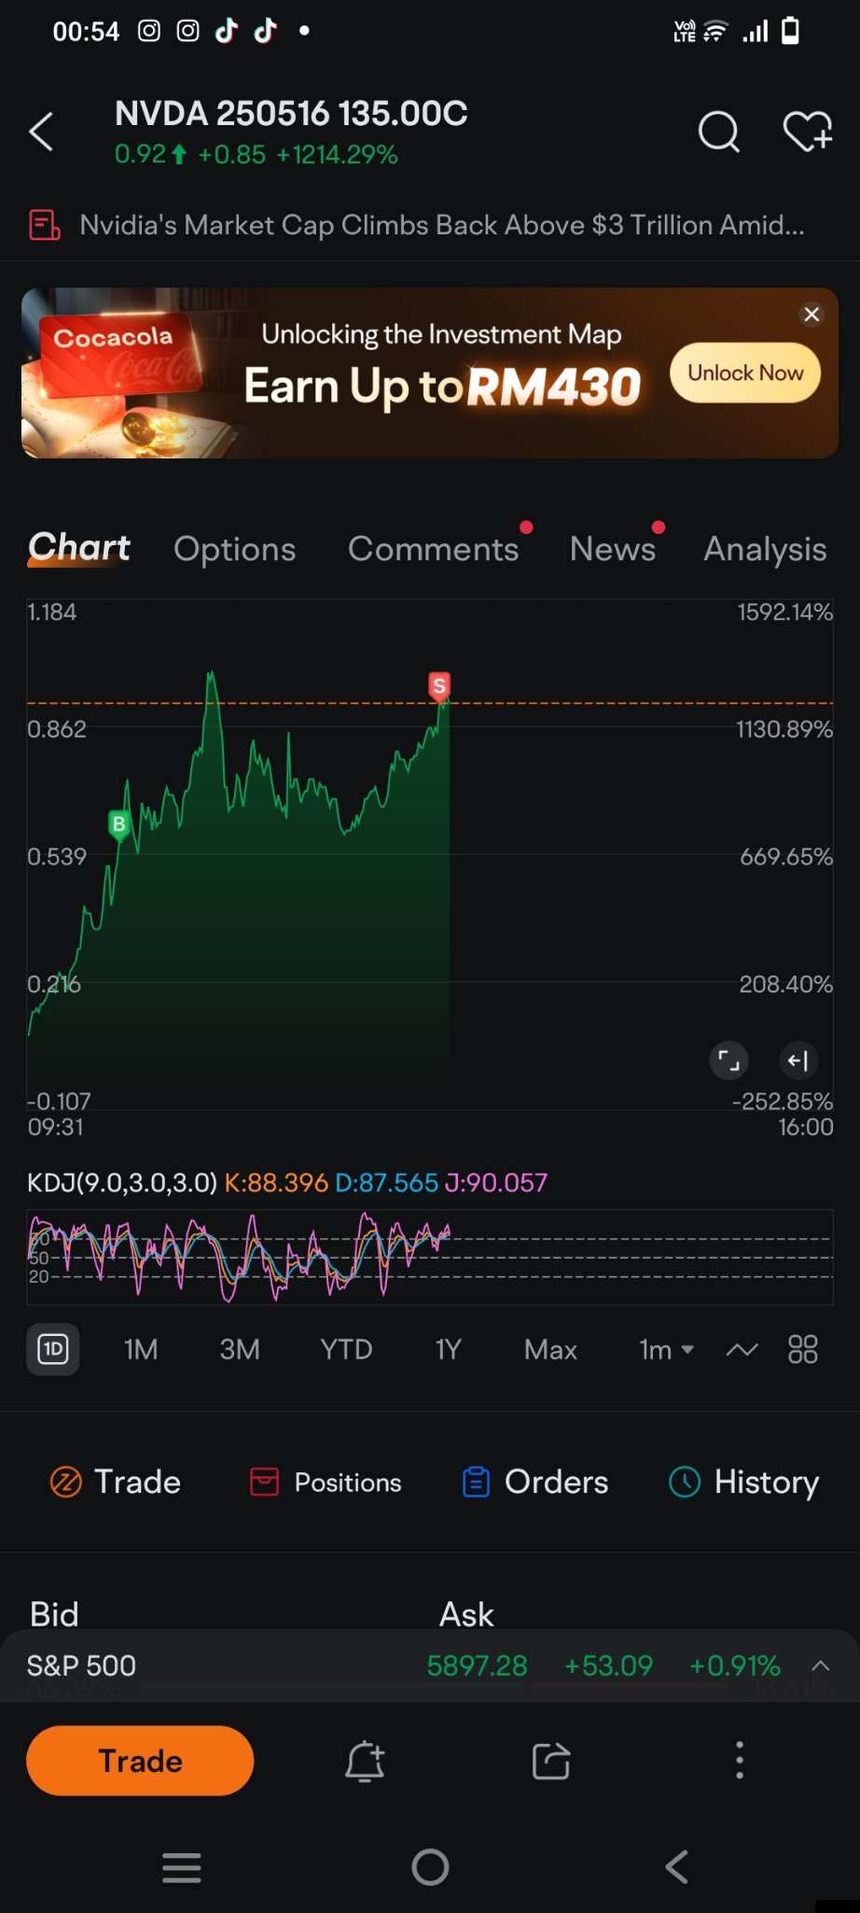Expand chart to fullscreen icon
This screenshot has width=860, height=1913.
pyautogui.click(x=728, y=1060)
